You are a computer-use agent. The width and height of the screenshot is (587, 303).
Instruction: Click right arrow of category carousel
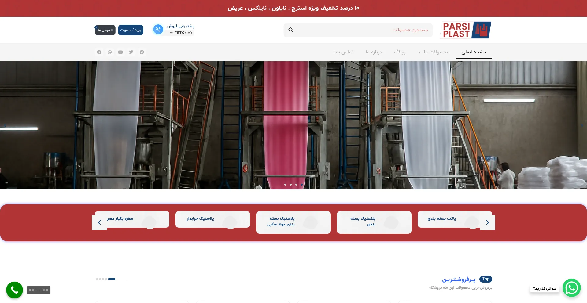[x=487, y=222]
